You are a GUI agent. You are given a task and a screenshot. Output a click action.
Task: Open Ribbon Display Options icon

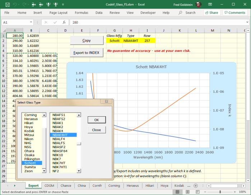(210, 4)
